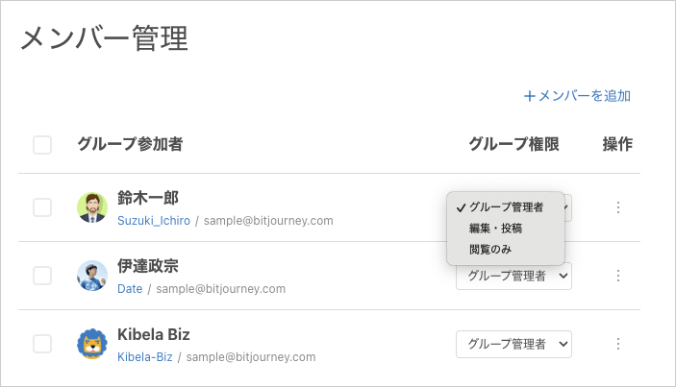Check the box next to 鈴木一郎
Image resolution: width=676 pixels, height=387 pixels.
pyautogui.click(x=42, y=207)
